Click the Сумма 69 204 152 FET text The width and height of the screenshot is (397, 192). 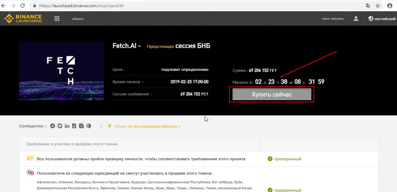[255, 70]
